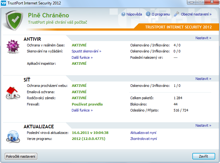
Task: Click the TrustPort logo in title bar
Action: (x=3, y=3)
